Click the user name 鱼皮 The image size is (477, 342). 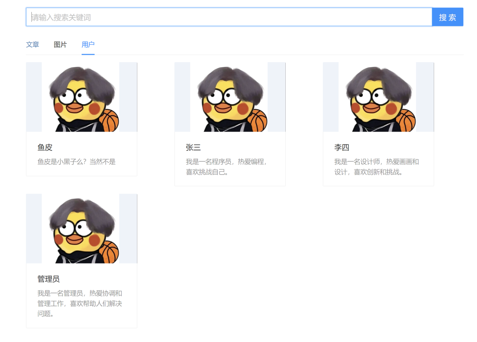(45, 147)
